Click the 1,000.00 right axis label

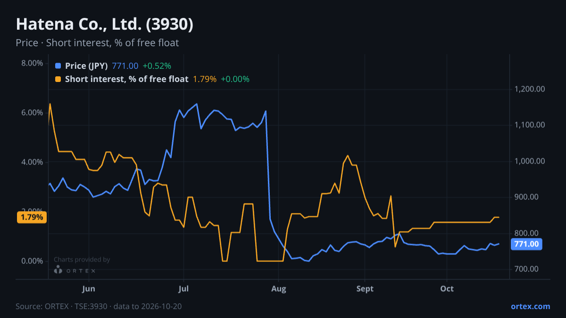tap(530, 161)
